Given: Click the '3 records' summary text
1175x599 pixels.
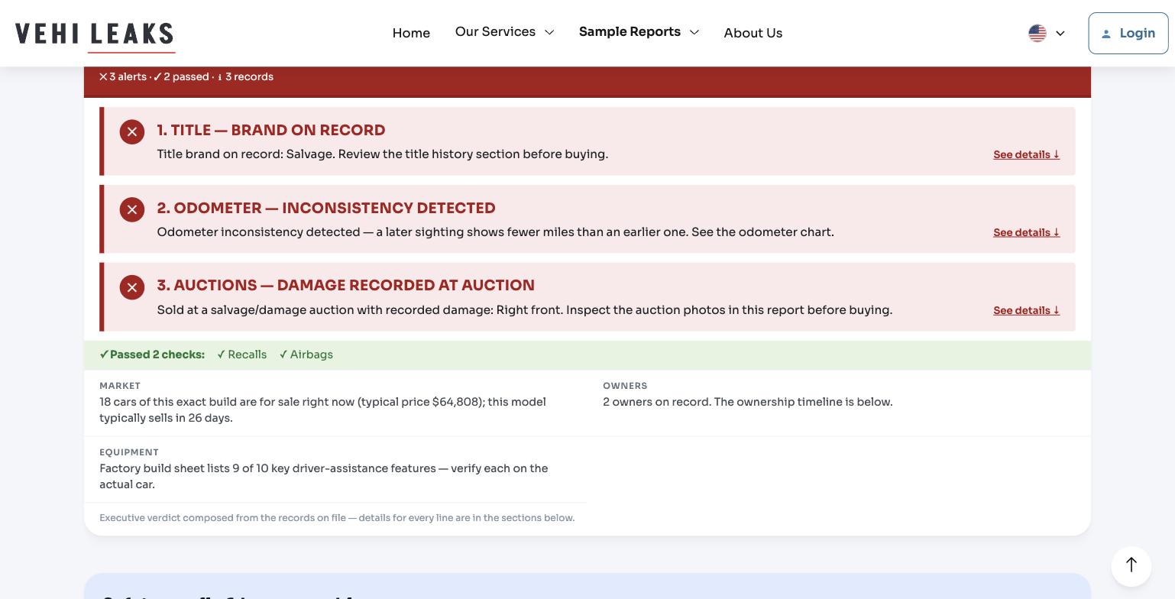Looking at the screenshot, I should point(245,76).
